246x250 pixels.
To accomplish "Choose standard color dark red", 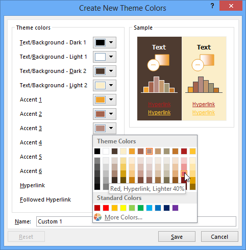I will click(97, 208).
